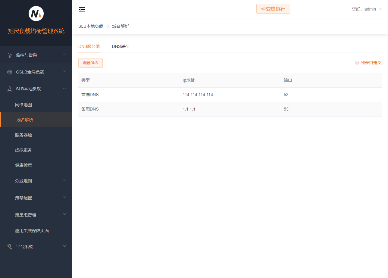Open 服务器池 in the sidebar

click(23, 135)
